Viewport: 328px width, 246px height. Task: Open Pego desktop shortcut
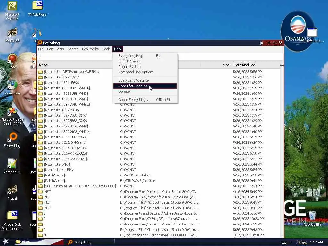12,61
